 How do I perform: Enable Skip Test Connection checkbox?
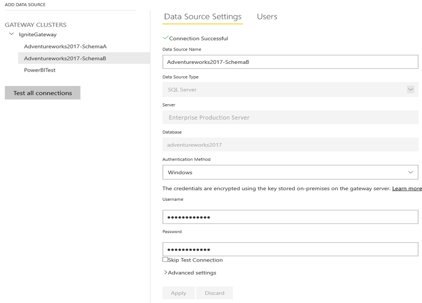165,260
